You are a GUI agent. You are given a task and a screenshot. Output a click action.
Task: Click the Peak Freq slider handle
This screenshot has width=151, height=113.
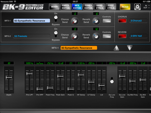pos(50,88)
